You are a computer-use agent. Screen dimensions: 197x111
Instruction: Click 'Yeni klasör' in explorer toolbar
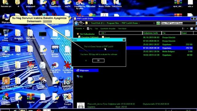[122, 29]
